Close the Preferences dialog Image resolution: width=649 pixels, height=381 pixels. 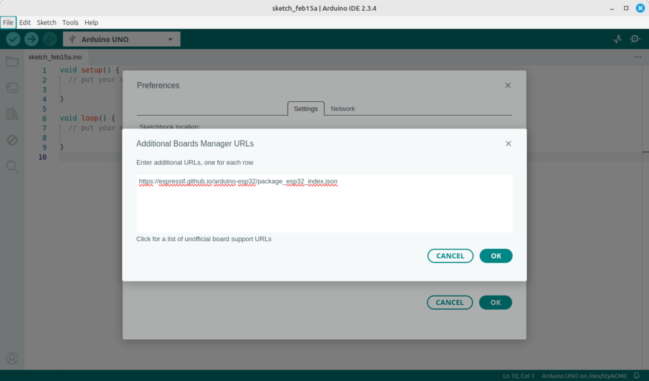pos(508,85)
